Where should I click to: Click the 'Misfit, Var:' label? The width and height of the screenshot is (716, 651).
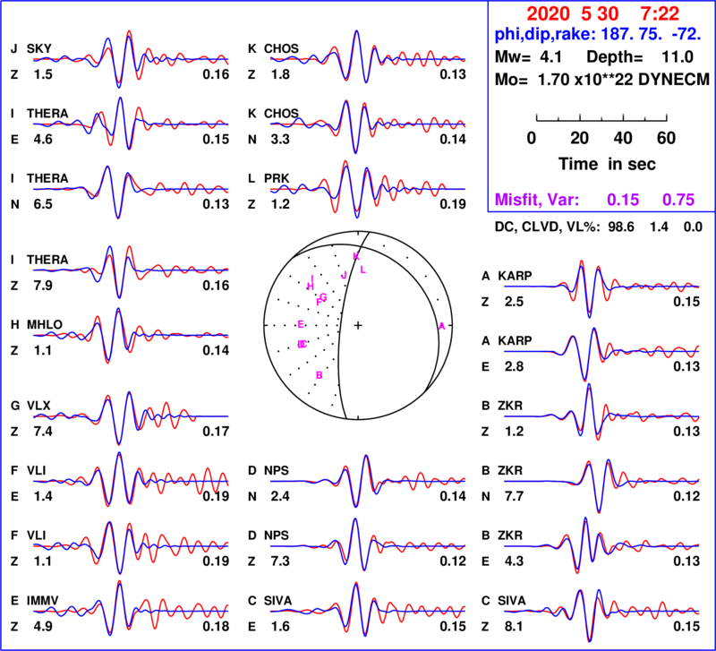click(x=537, y=200)
